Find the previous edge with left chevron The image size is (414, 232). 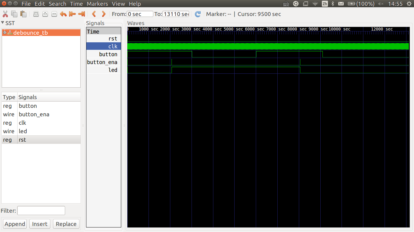(x=94, y=14)
